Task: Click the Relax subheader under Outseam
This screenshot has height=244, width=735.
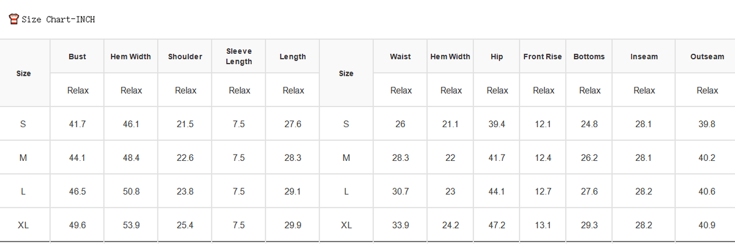Action: 707,91
